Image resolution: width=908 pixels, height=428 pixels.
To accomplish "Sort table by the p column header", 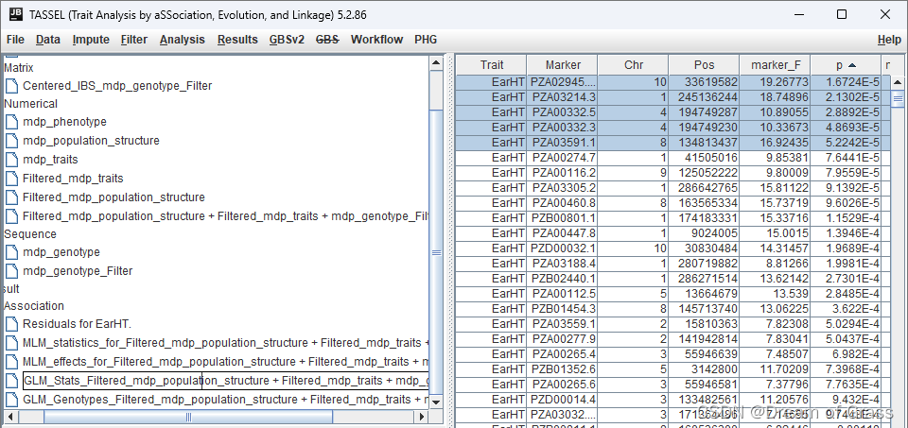I will pyautogui.click(x=846, y=65).
